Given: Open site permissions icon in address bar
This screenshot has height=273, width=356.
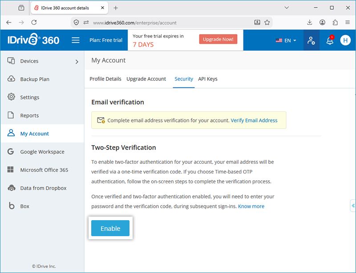Looking at the screenshot, I should click(x=86, y=23).
